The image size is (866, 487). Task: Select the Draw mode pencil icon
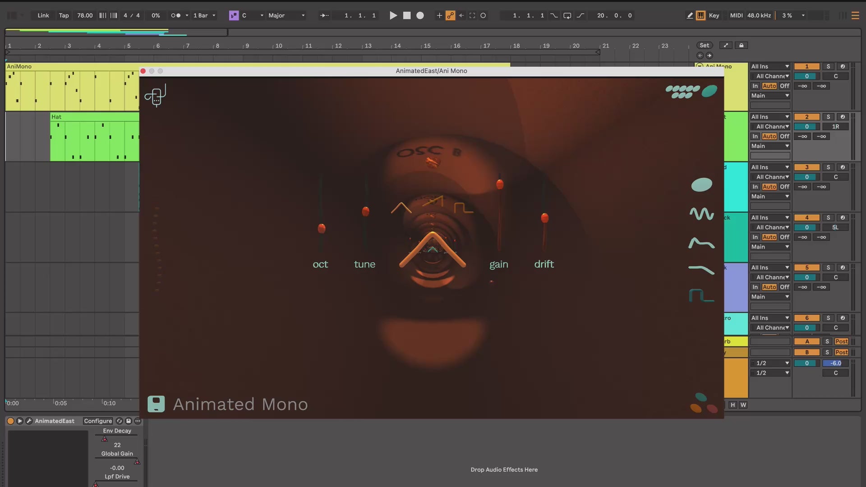coord(690,15)
